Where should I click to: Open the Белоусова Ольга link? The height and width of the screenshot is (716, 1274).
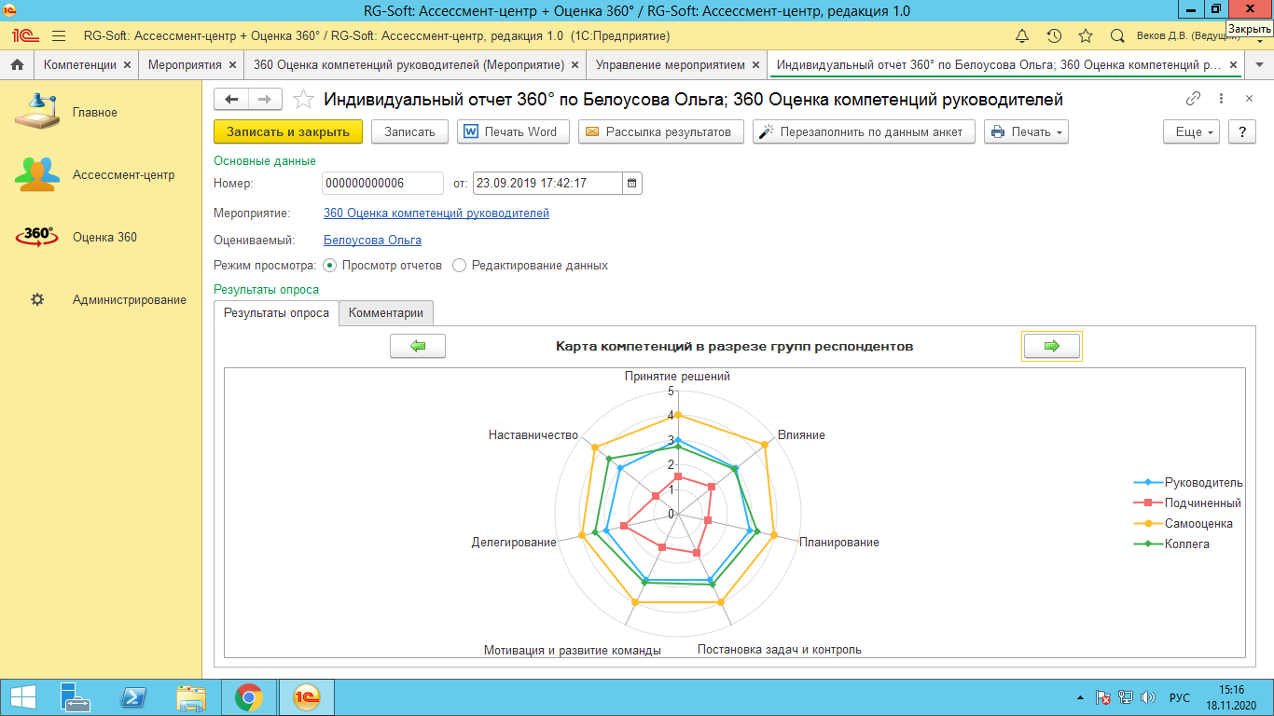pyautogui.click(x=372, y=240)
